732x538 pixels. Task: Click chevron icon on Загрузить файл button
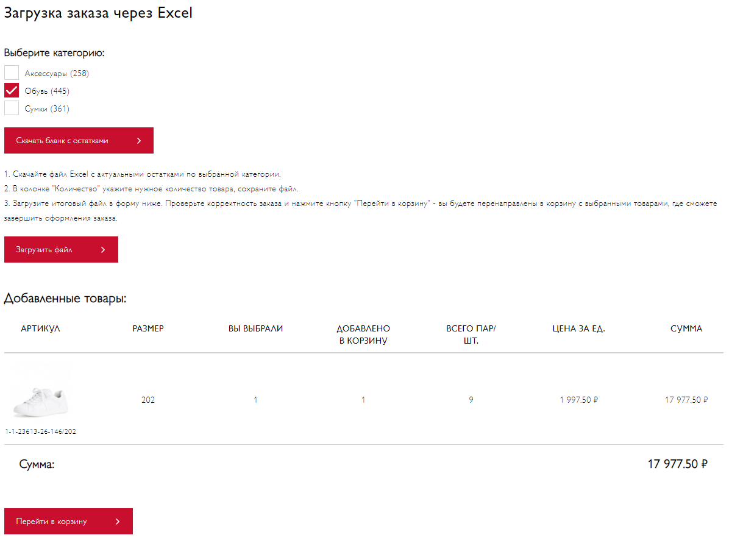[x=104, y=250]
